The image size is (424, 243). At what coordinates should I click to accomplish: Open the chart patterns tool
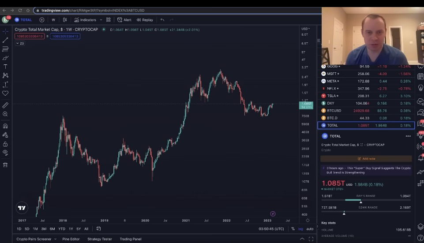(5, 75)
